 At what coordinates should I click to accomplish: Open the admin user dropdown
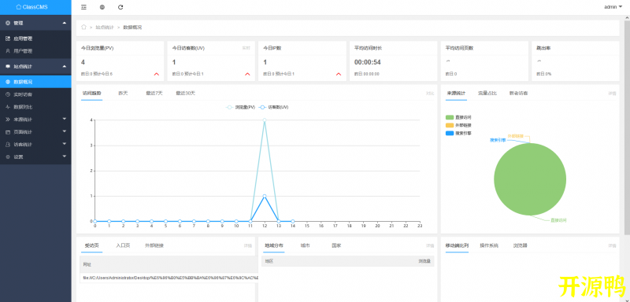point(613,7)
